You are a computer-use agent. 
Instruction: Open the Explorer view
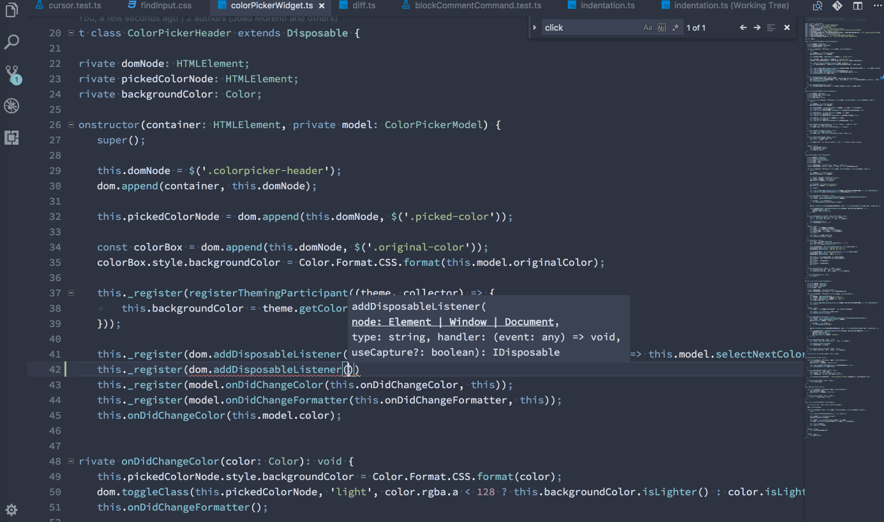coord(11,11)
